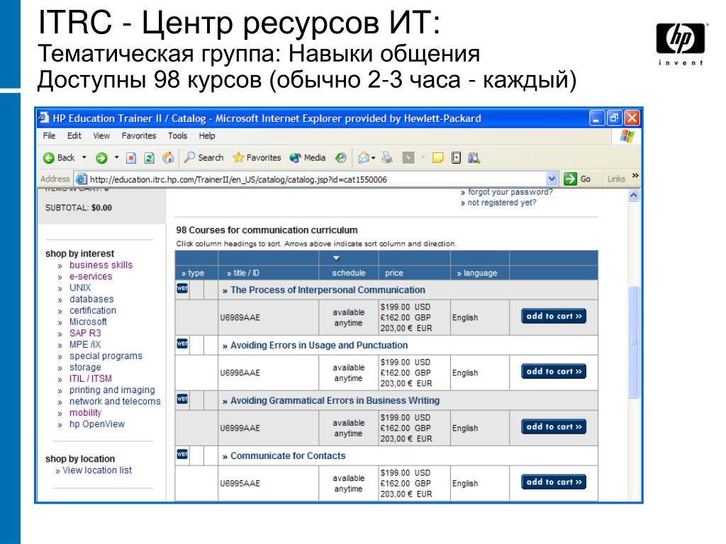Image resolution: width=726 pixels, height=544 pixels.
Task: Open the File menu
Action: point(49,136)
